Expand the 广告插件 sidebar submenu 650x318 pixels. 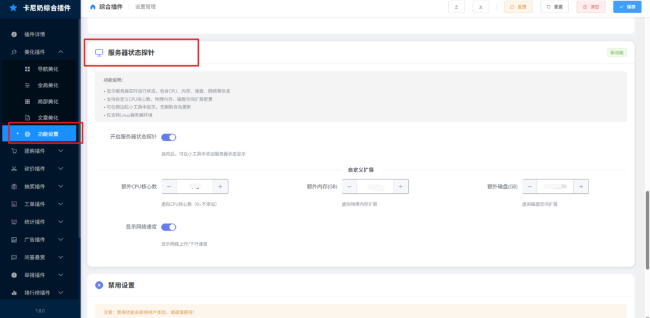[60, 240]
